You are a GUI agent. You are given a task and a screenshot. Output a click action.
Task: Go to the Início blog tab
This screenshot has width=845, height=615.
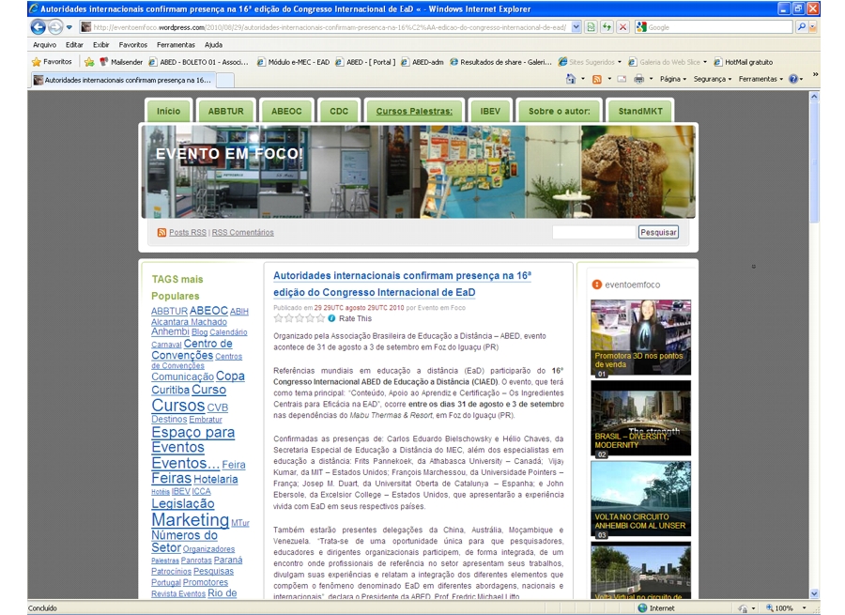(169, 111)
